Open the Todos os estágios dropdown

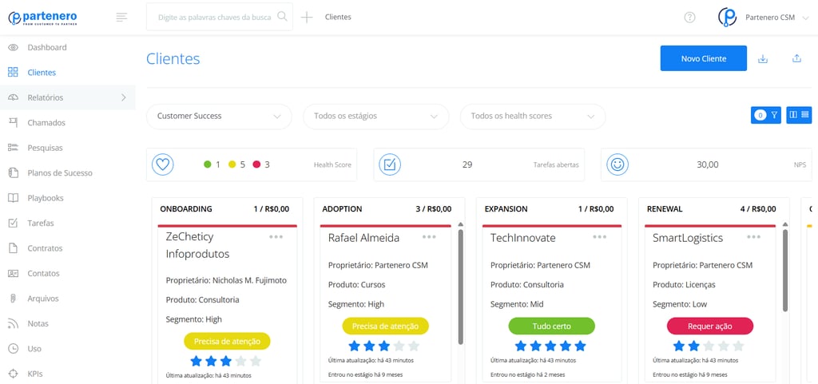pyautogui.click(x=376, y=117)
